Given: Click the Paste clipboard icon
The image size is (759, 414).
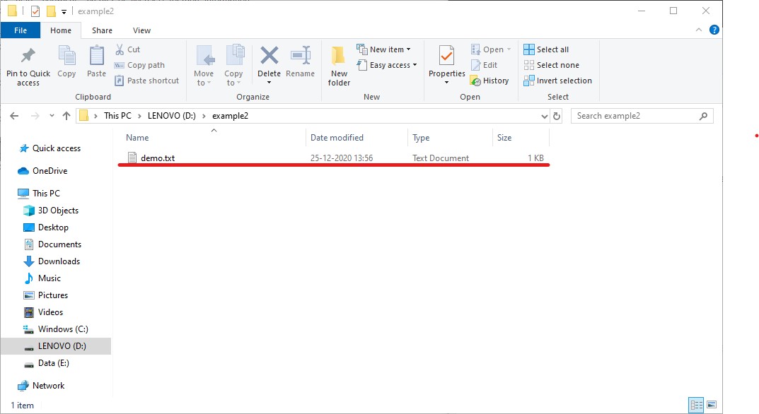Looking at the screenshot, I should [x=96, y=57].
